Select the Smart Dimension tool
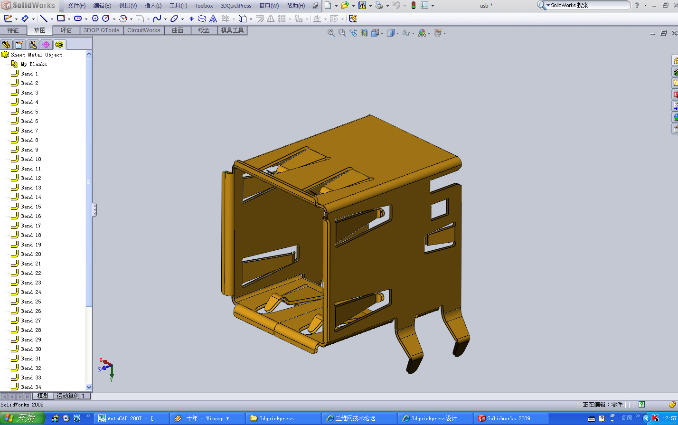This screenshot has width=678, height=425. point(25,19)
